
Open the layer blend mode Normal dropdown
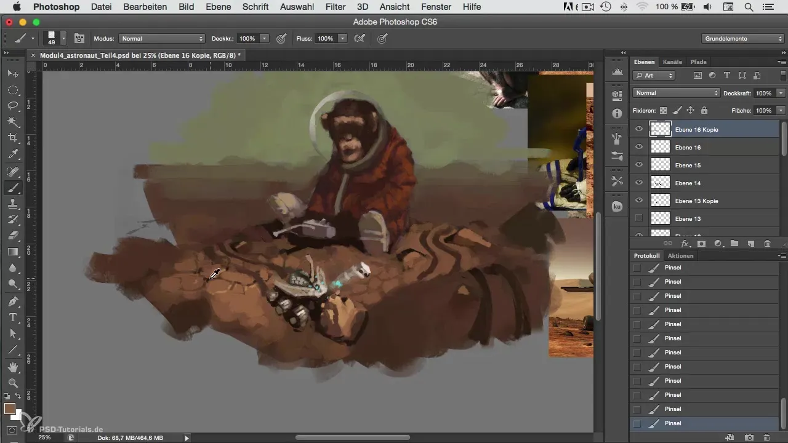pos(676,93)
